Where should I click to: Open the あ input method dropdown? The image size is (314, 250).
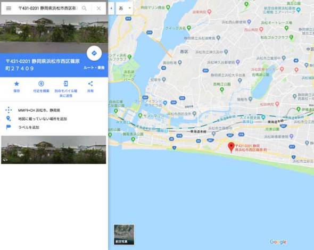125,8
